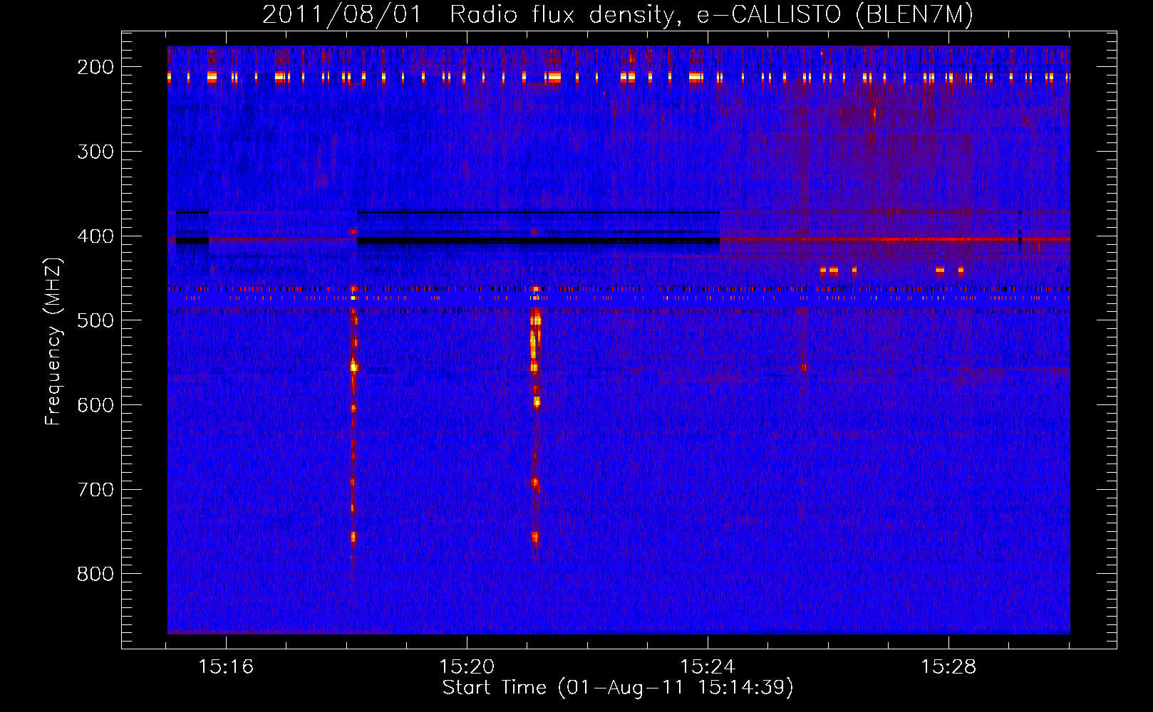Click the date '2011/08/01' in title
This screenshot has height=712, width=1153.
(x=342, y=14)
